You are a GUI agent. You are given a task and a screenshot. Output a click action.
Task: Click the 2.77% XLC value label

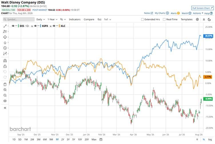tap(208, 77)
